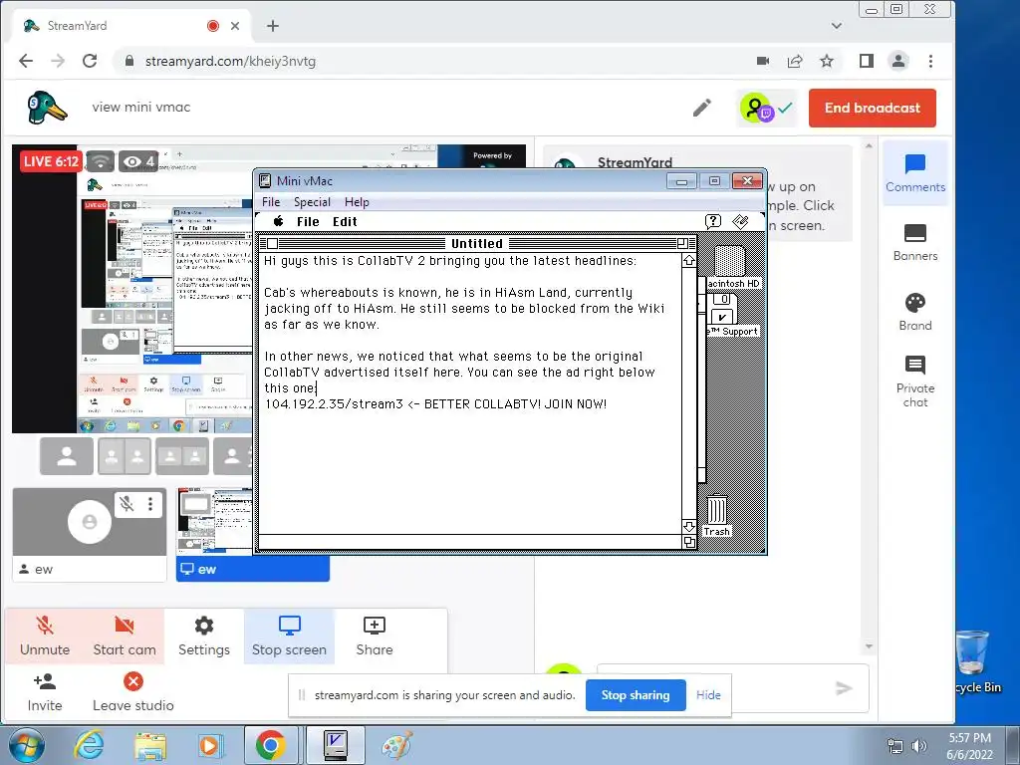Open Mini vMac Special menu

[312, 201]
